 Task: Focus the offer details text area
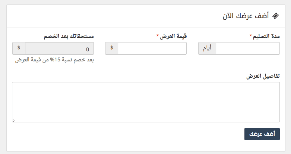pos(146,102)
